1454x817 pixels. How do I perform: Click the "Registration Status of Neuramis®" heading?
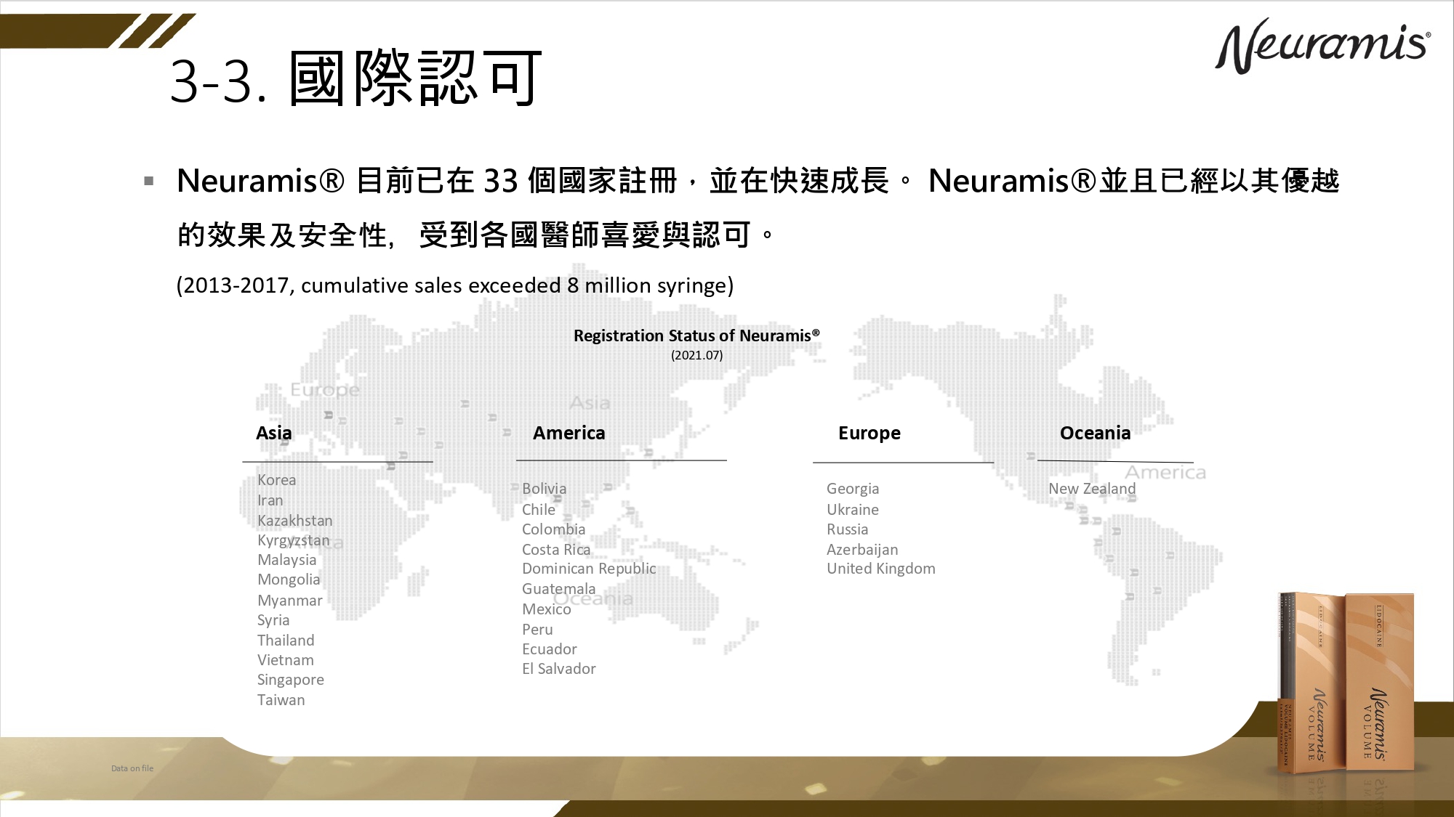point(696,336)
